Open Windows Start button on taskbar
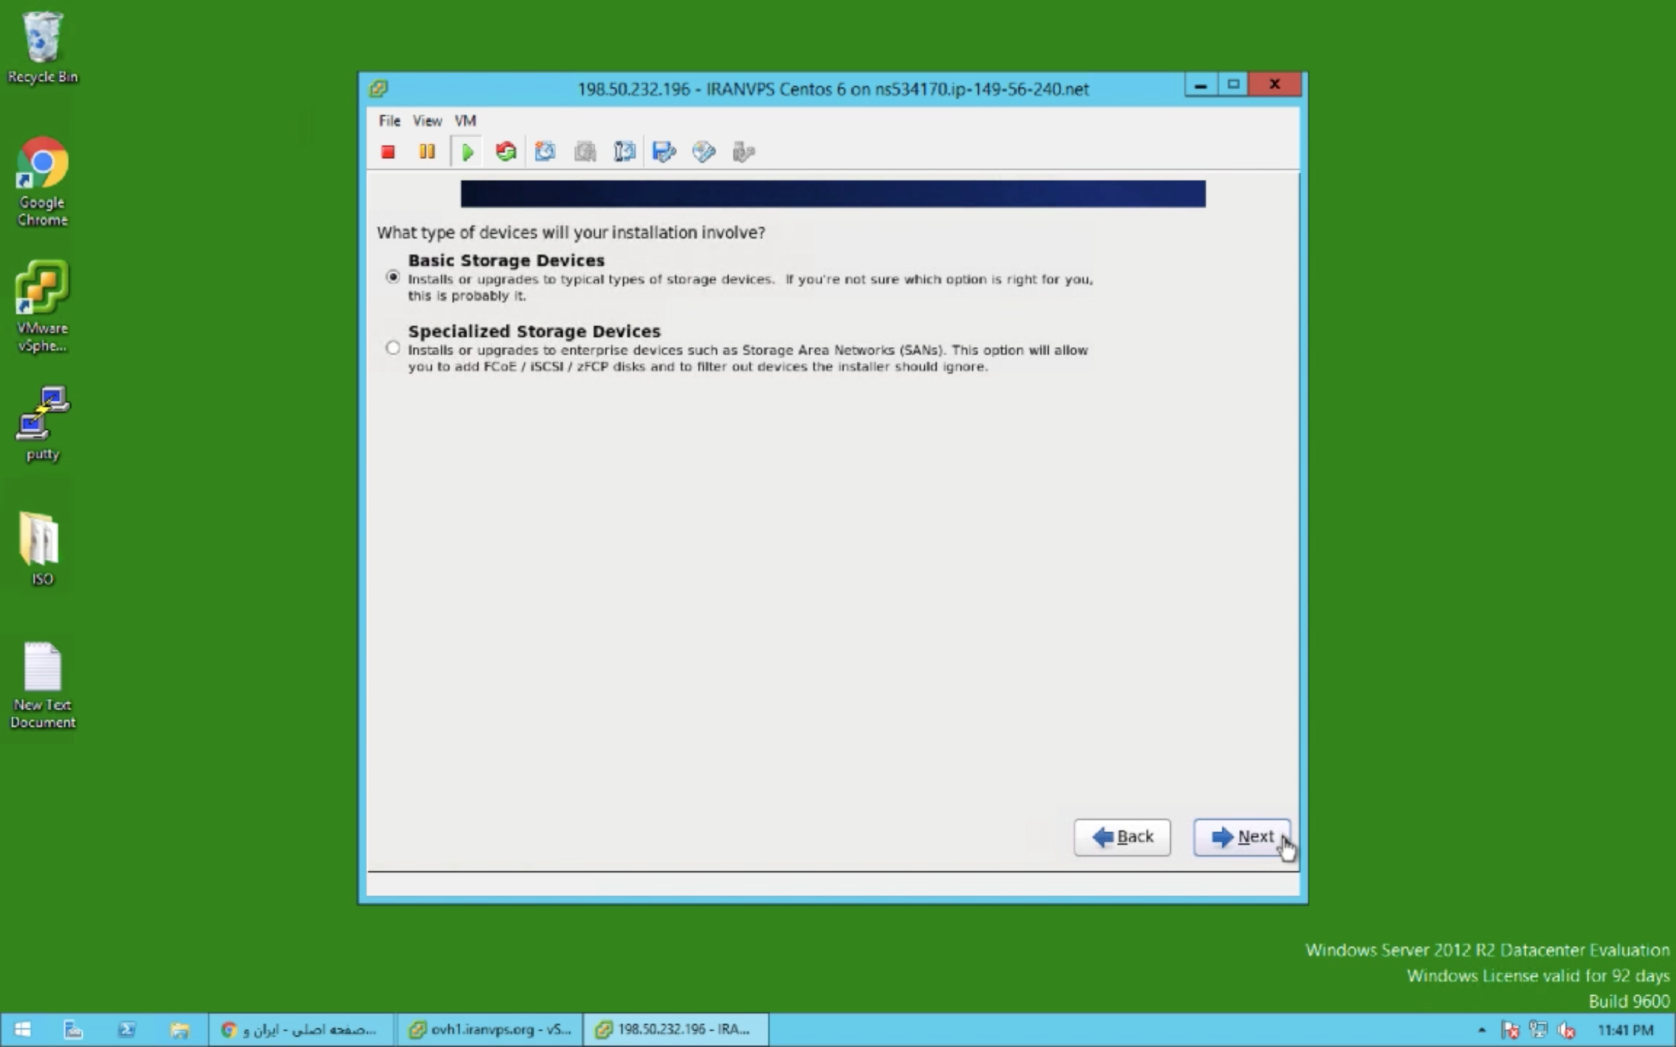 22,1030
